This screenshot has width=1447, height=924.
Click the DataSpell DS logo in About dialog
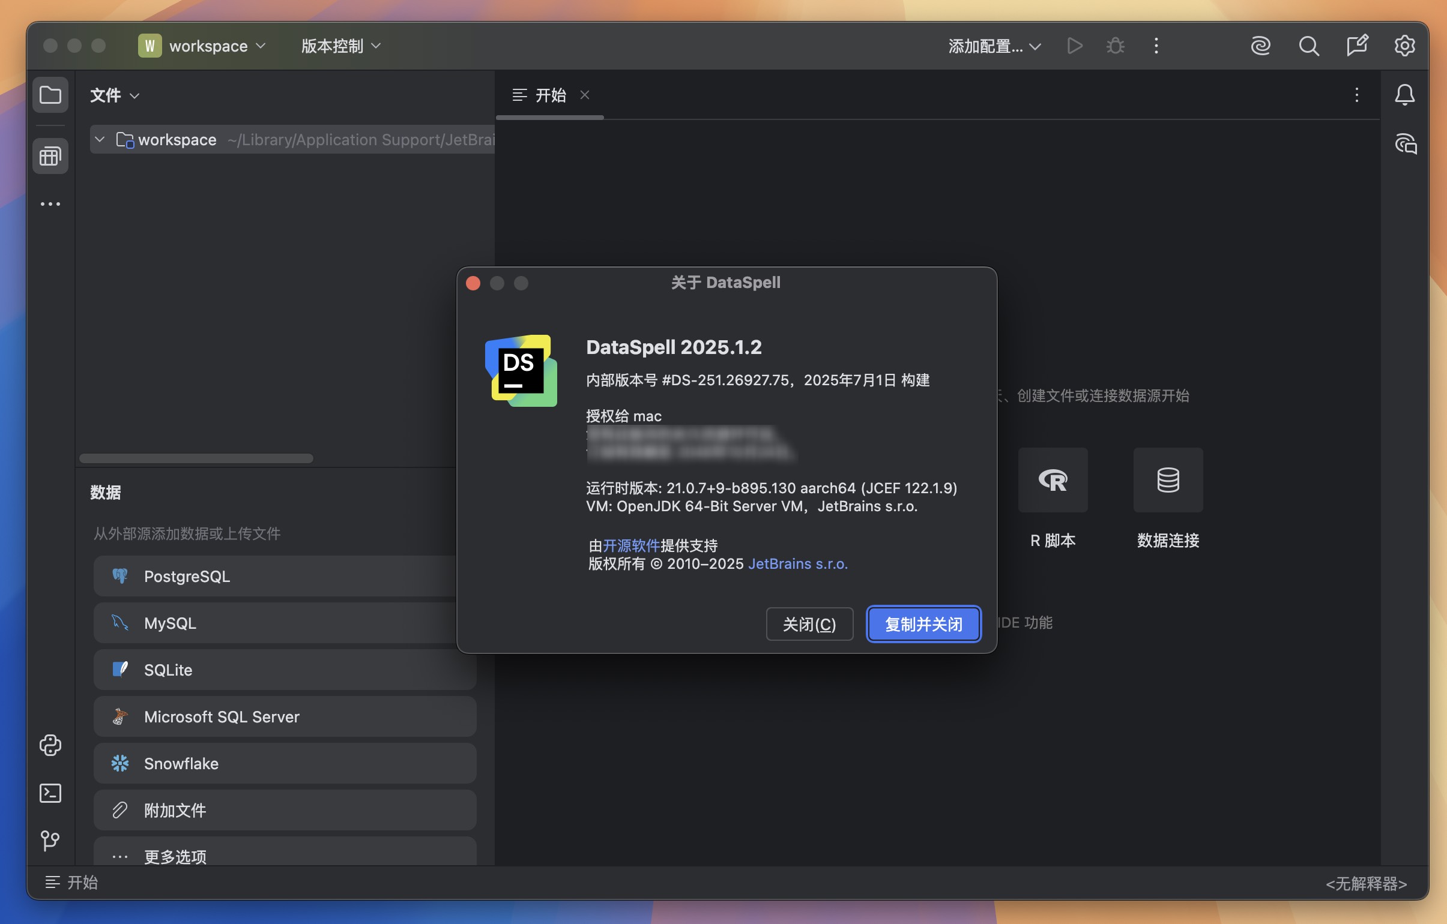(x=521, y=370)
